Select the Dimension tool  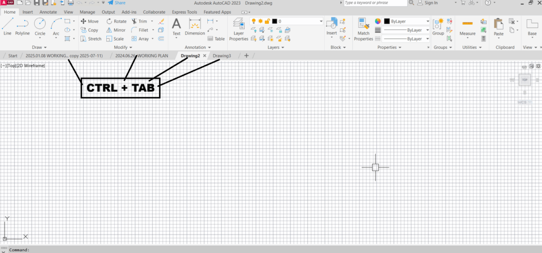click(x=195, y=26)
